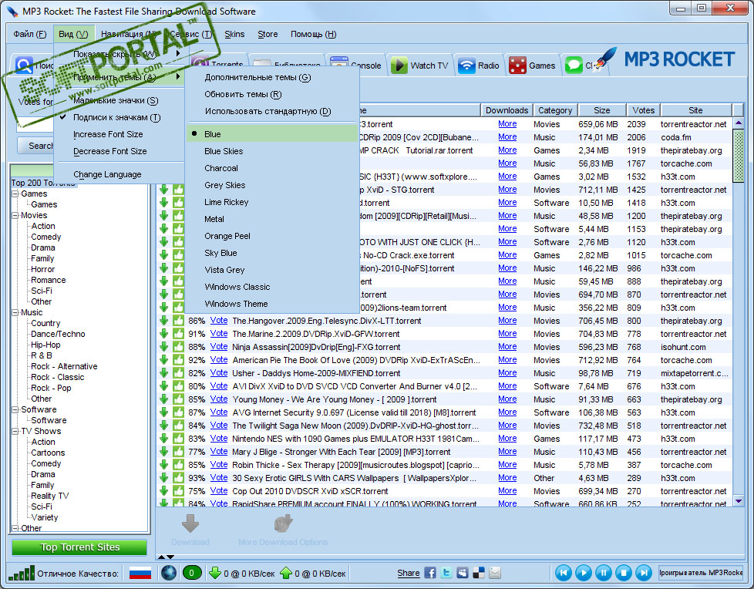
Task: Select the Orange Peel theme
Action: point(271,236)
